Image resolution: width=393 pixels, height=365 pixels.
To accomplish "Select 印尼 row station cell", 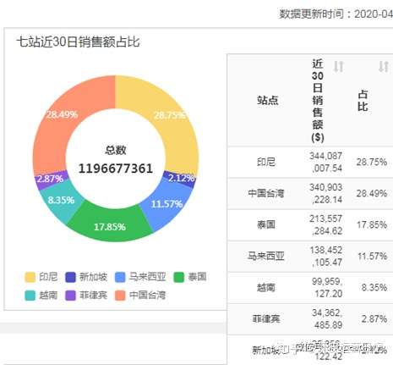I will click(x=266, y=162).
